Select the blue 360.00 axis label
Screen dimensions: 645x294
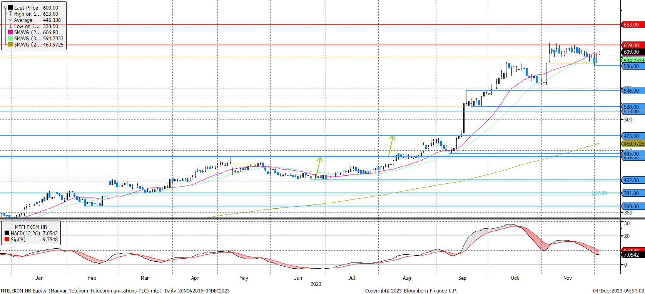pos(633,206)
